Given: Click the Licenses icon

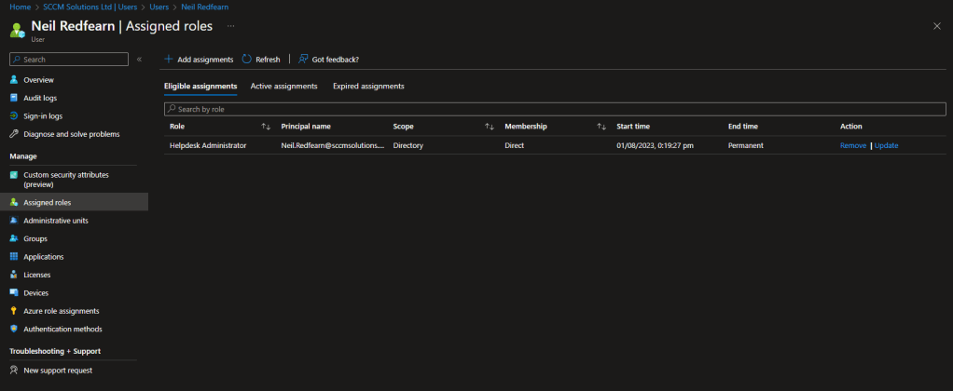Looking at the screenshot, I should 14,275.
